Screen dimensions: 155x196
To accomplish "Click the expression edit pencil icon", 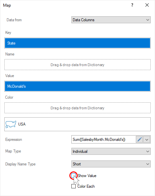I will click(139, 140).
